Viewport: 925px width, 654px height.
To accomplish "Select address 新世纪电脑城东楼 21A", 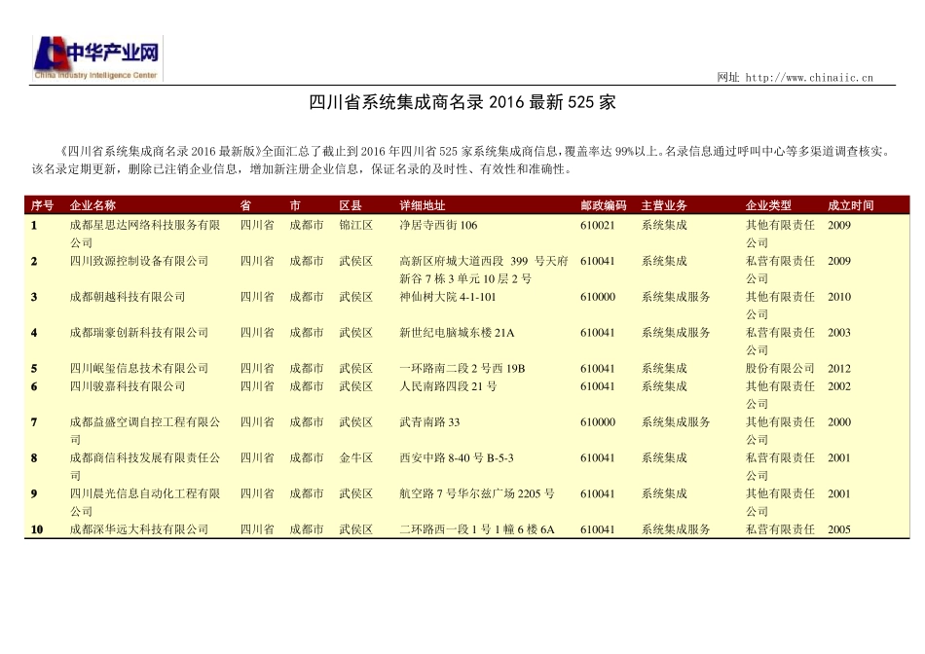I will click(x=457, y=333).
